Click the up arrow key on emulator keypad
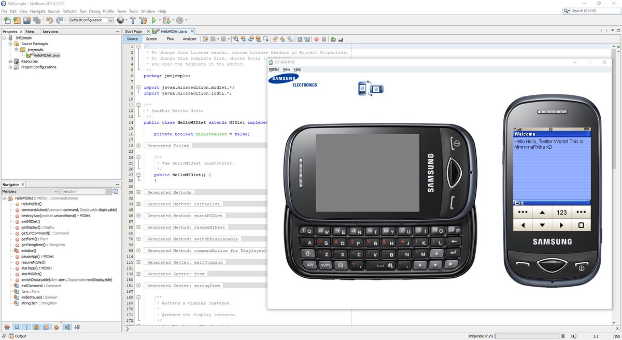The image size is (622, 340). click(x=542, y=212)
